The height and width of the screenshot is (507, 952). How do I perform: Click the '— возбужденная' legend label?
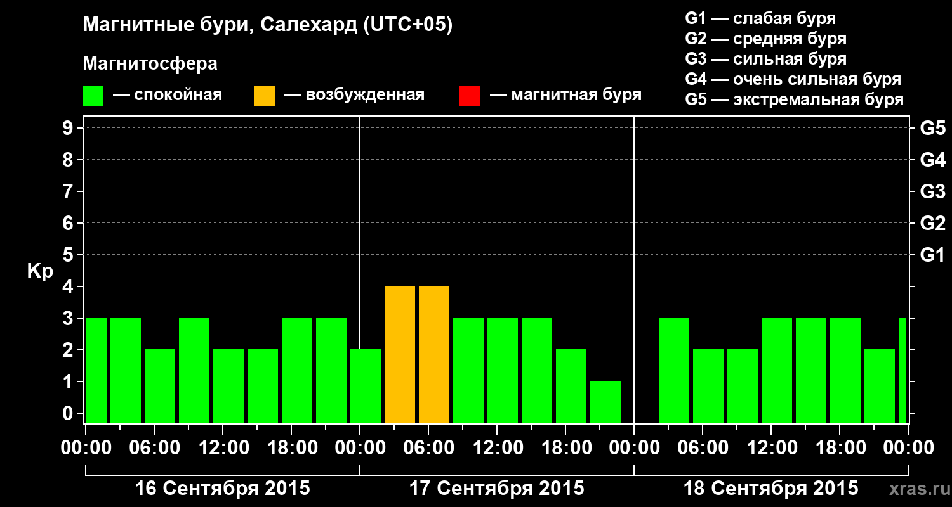point(354,96)
